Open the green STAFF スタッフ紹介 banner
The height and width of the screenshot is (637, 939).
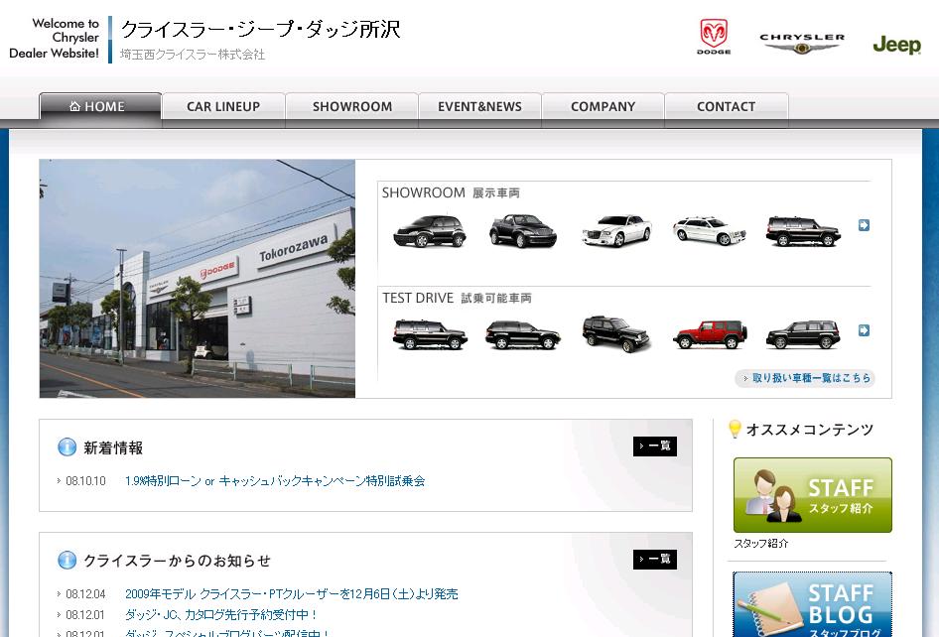pyautogui.click(x=812, y=494)
